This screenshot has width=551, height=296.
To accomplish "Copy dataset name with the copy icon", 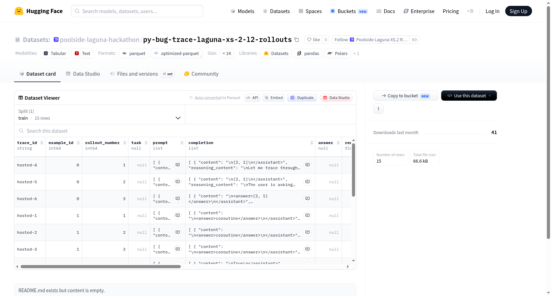I will [x=297, y=40].
